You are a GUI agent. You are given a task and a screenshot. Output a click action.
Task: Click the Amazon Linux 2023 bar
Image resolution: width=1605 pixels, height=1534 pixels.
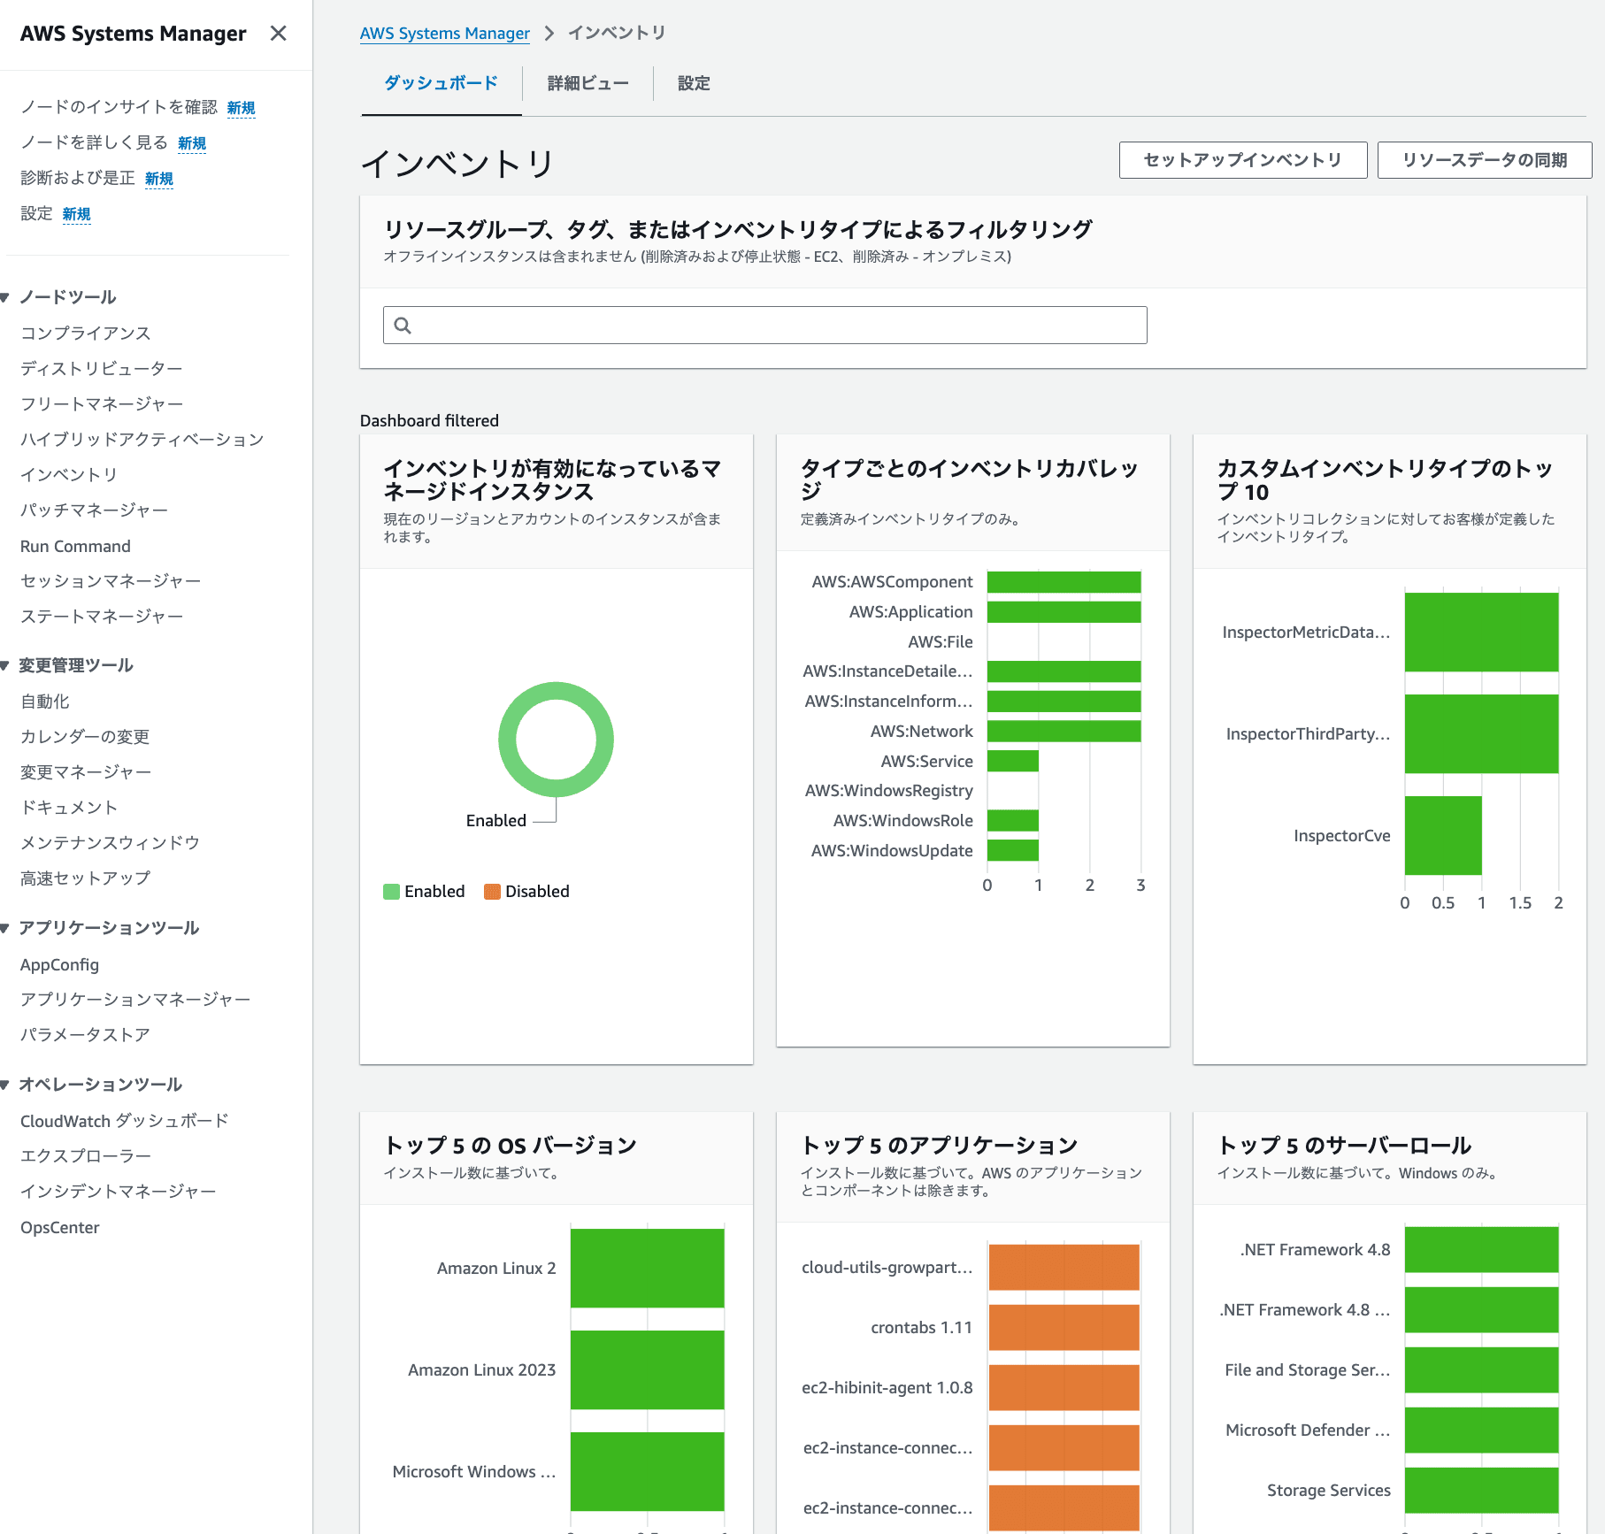pos(647,1369)
